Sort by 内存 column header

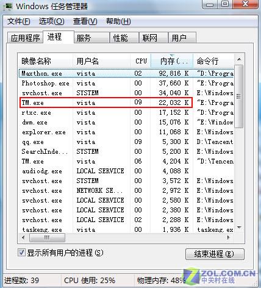click(172, 61)
